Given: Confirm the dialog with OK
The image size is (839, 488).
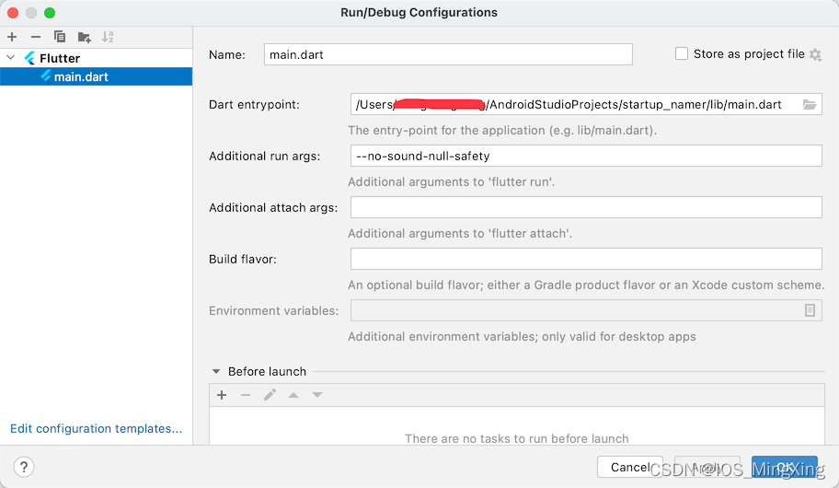Looking at the screenshot, I should click(x=784, y=467).
